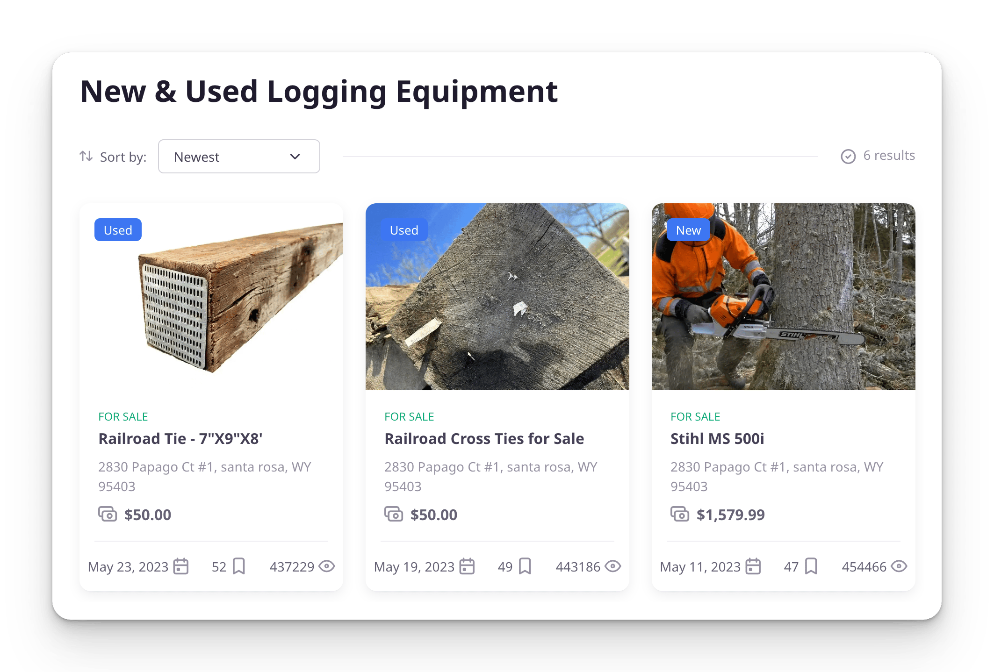Screen dimensions: 994x672
Task: Open the Railroad Cross Ties photo
Action: point(497,297)
